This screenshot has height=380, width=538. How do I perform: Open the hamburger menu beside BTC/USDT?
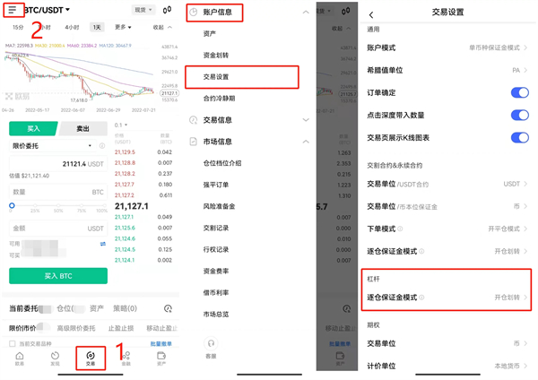point(12,10)
